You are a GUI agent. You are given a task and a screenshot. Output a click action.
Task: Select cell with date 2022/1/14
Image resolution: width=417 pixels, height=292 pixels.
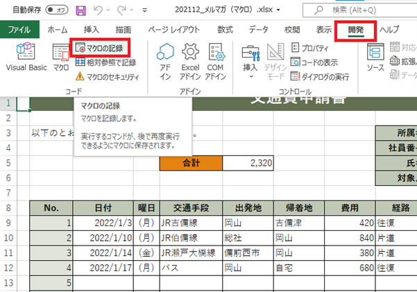tap(103, 253)
